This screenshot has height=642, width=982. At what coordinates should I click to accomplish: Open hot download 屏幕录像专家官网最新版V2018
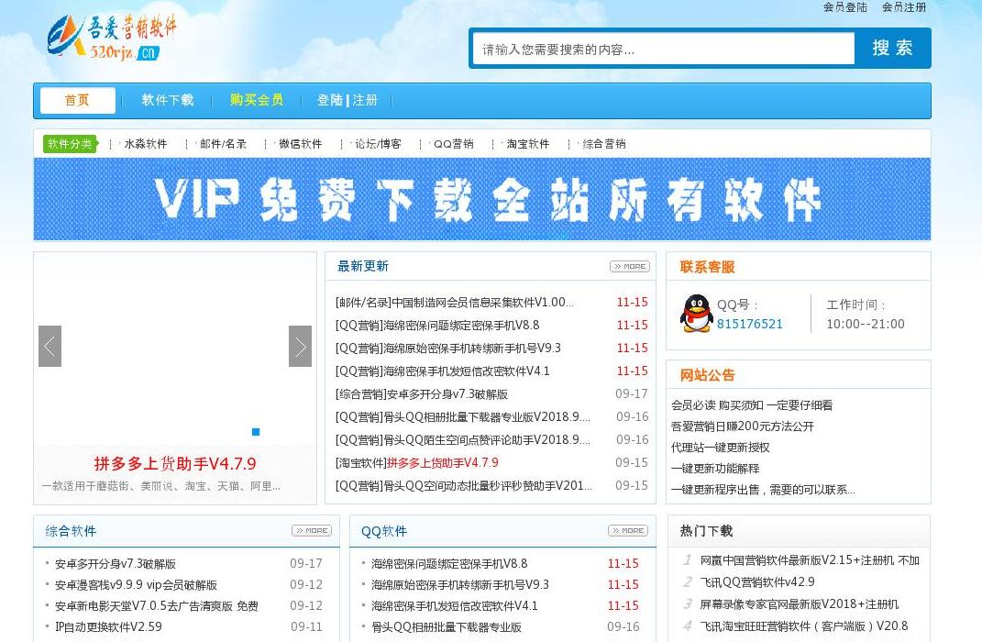(800, 603)
